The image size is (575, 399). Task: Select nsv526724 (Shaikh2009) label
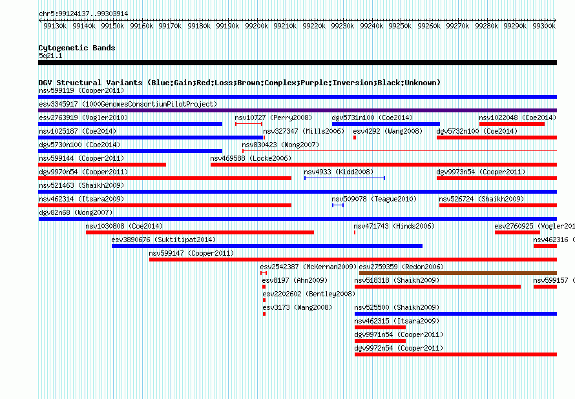click(x=481, y=199)
